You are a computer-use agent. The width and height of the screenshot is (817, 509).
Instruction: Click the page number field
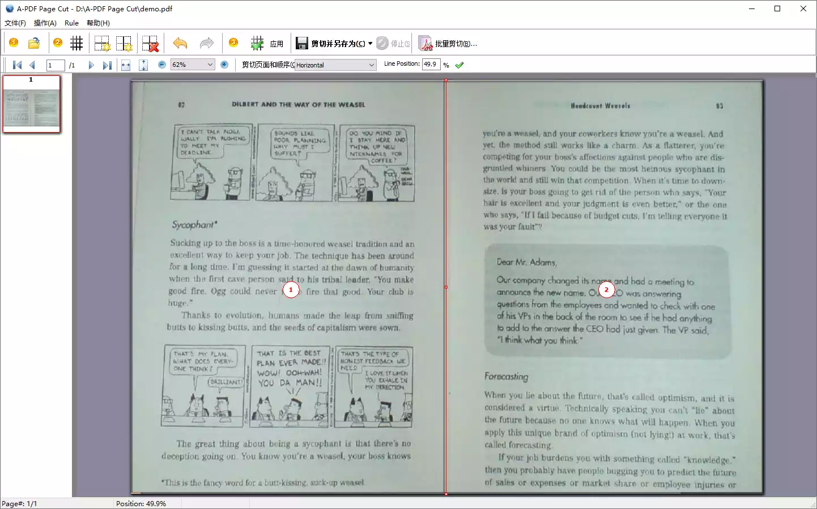pyautogui.click(x=55, y=65)
